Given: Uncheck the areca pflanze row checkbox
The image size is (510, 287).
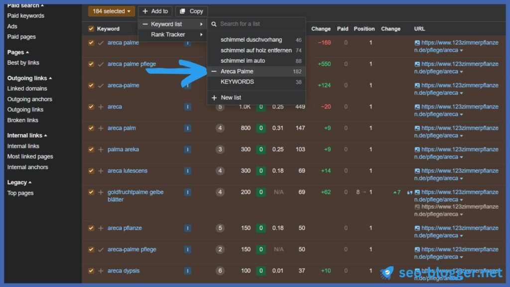Looking at the screenshot, I should 91,228.
